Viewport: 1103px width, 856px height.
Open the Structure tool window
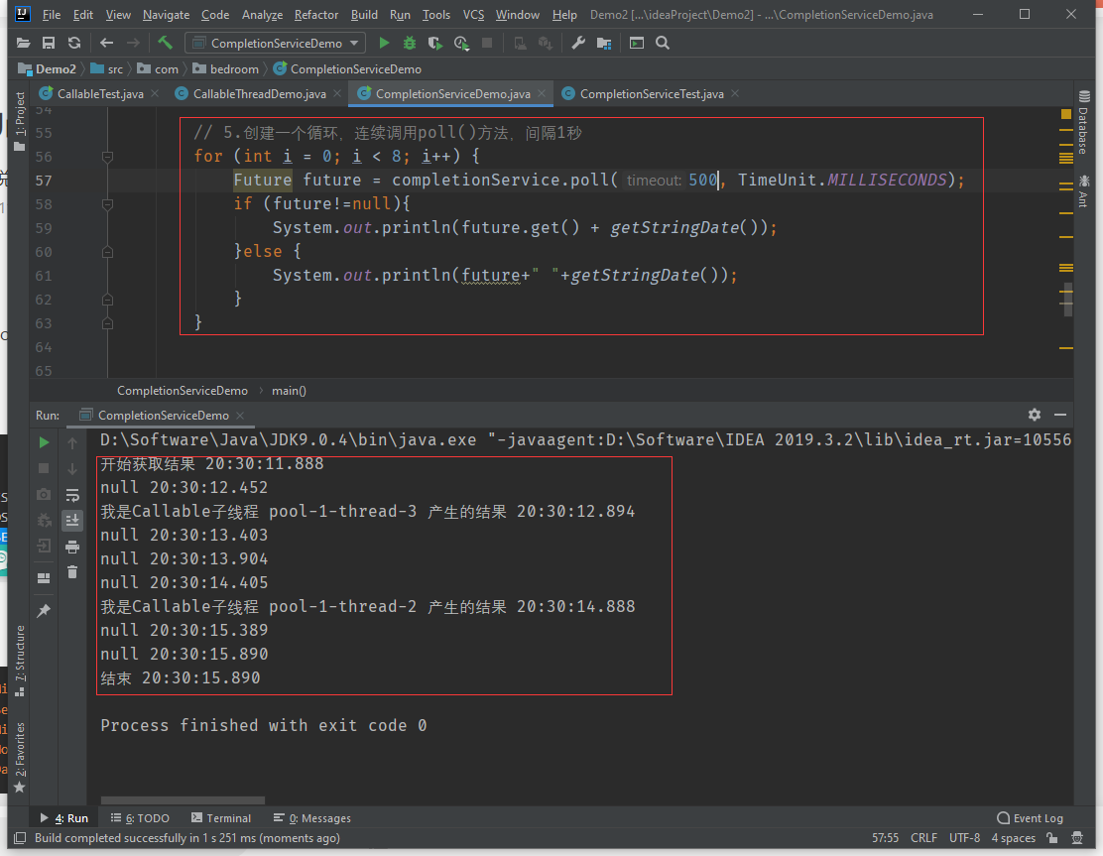coord(20,661)
